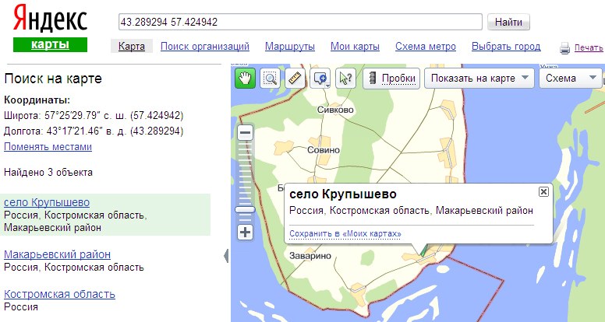
Task: Toggle Пробки traffic layer
Action: pos(391,78)
